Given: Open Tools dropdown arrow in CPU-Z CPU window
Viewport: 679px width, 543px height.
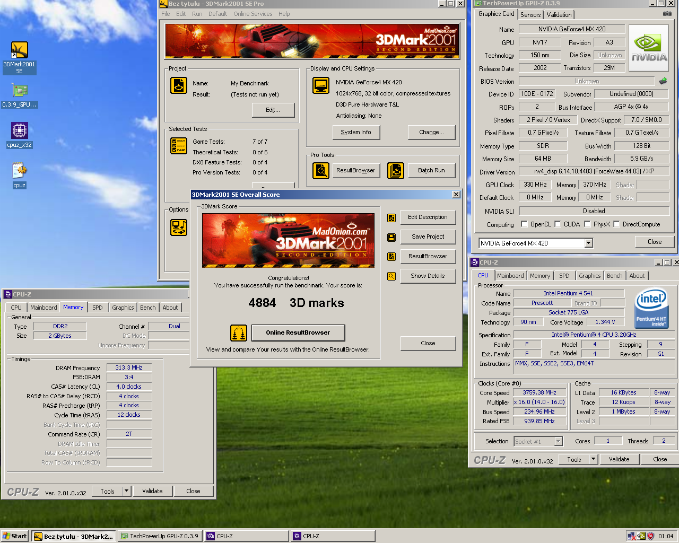Looking at the screenshot, I should 594,459.
